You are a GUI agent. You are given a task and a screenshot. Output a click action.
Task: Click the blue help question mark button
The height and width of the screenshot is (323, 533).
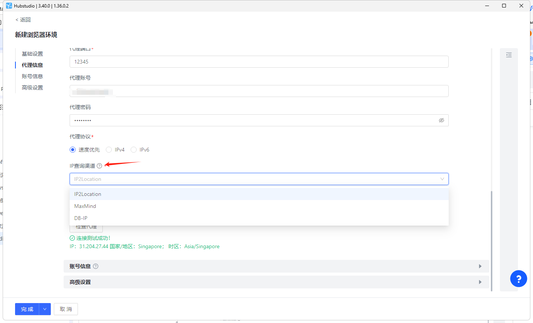[518, 279]
